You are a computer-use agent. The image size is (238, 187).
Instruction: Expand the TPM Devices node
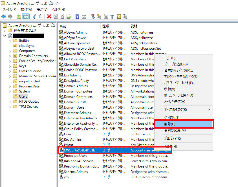[x=10, y=107]
